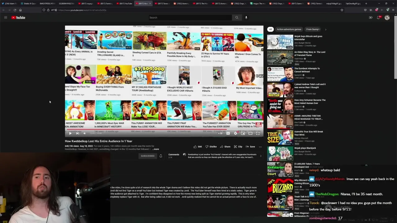This screenshot has height=223, width=397.
Task: Open YouTube notifications bell in header
Action: (378, 18)
